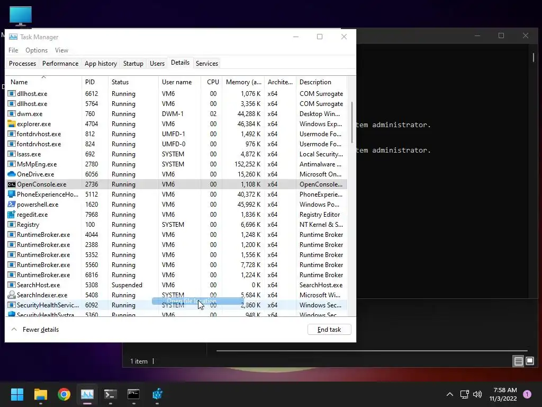Click the Antimalware description cell
This screenshot has height=407, width=542.
point(320,164)
